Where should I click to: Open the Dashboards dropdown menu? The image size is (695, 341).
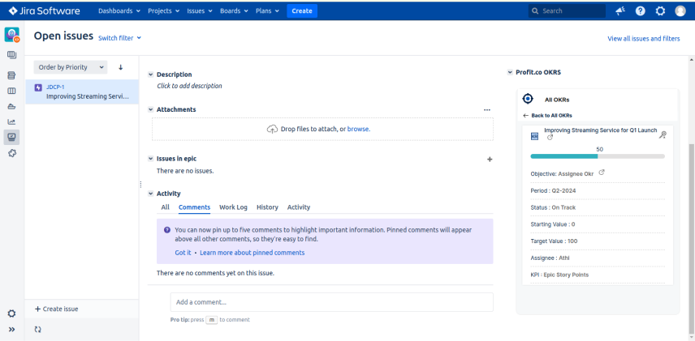[119, 11]
